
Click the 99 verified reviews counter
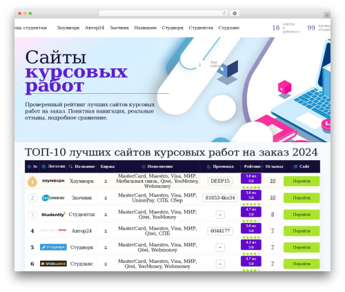[319, 28]
